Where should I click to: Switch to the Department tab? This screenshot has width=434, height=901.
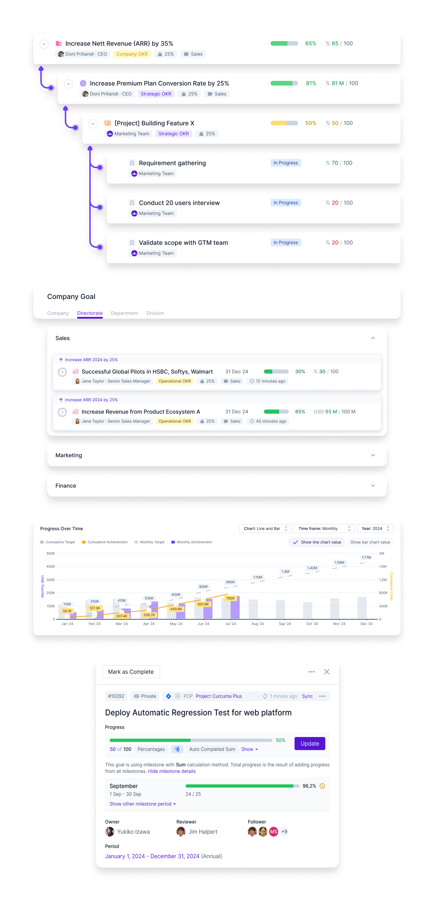point(124,313)
